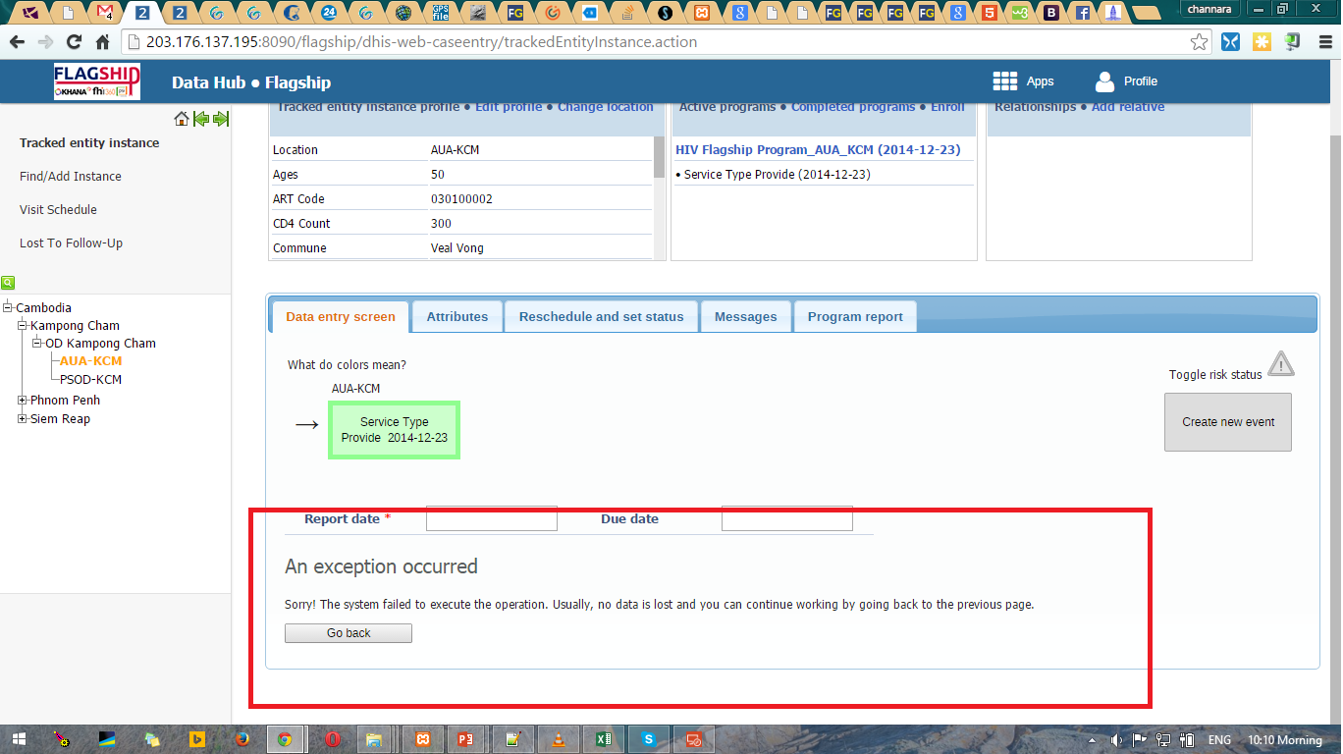Open the Profile menu in header

point(1126,81)
